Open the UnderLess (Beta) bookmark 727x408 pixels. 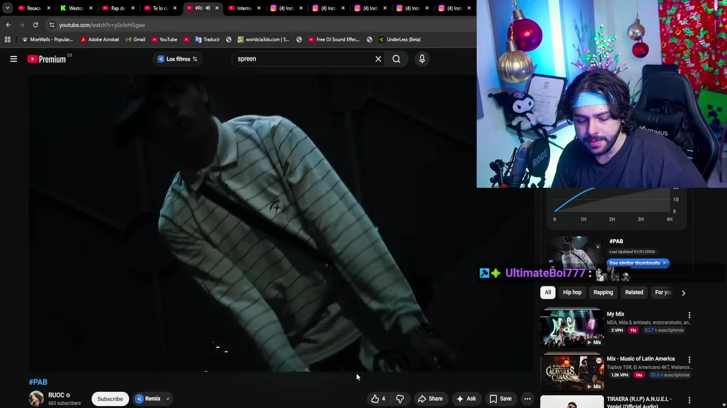click(x=399, y=40)
